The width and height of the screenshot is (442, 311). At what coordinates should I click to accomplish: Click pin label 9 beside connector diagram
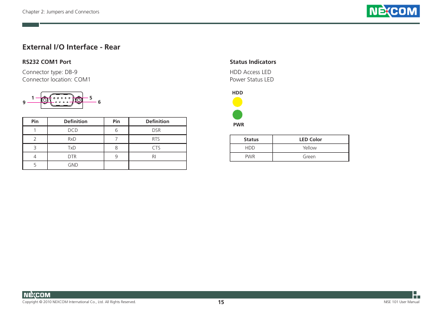click(x=24, y=102)
